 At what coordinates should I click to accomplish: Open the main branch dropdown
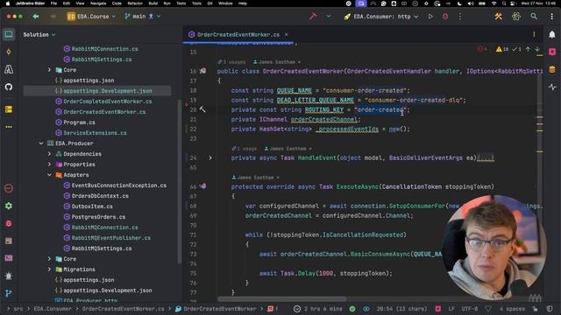pyautogui.click(x=142, y=17)
